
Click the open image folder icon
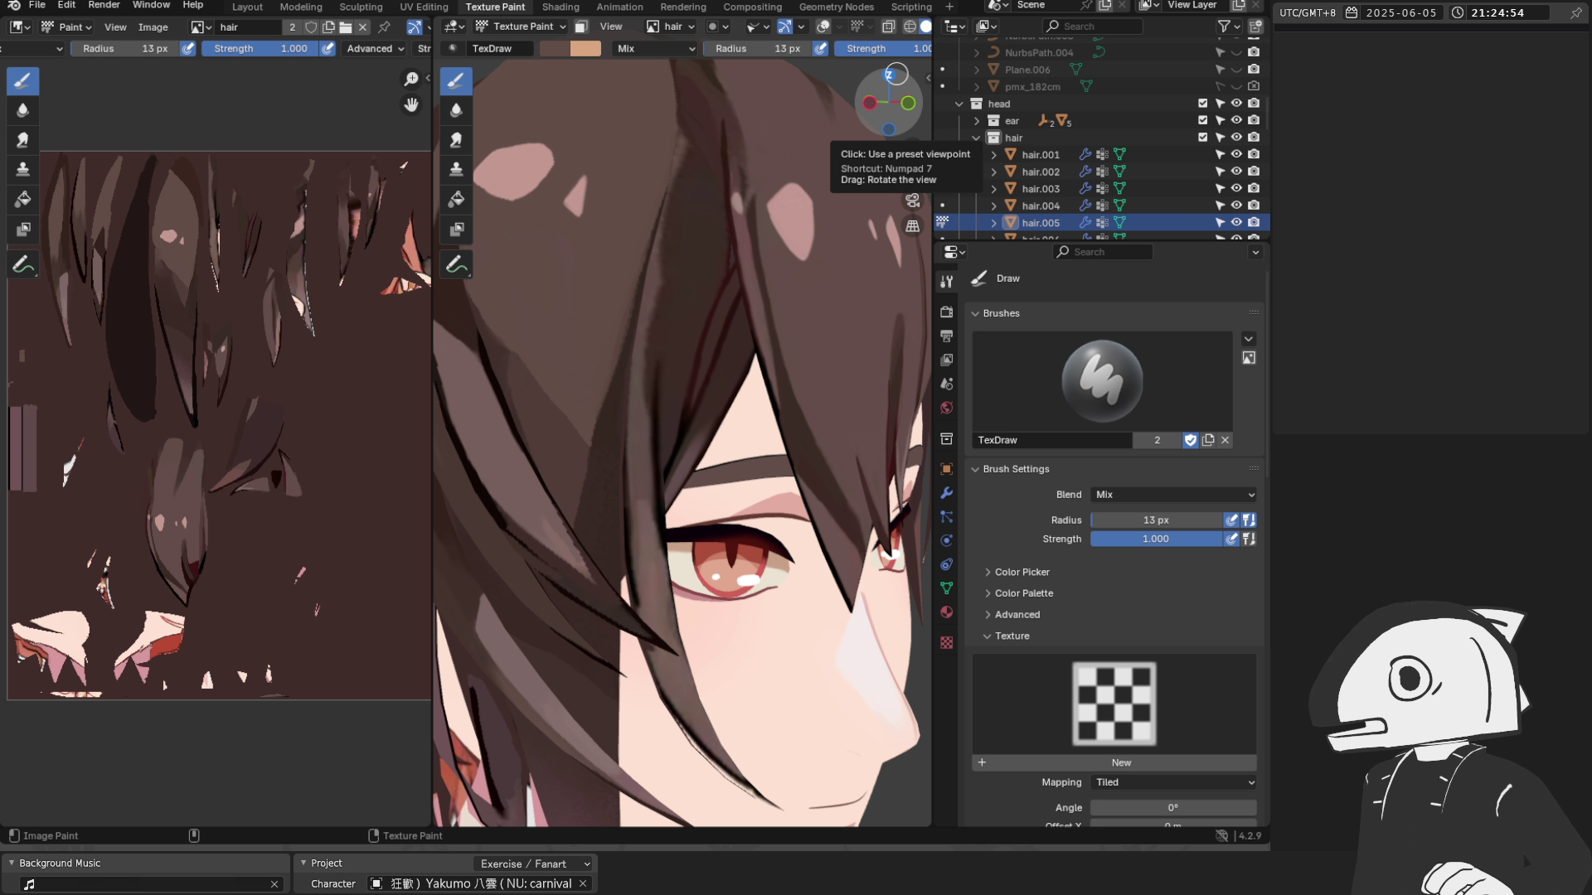pyautogui.click(x=345, y=27)
